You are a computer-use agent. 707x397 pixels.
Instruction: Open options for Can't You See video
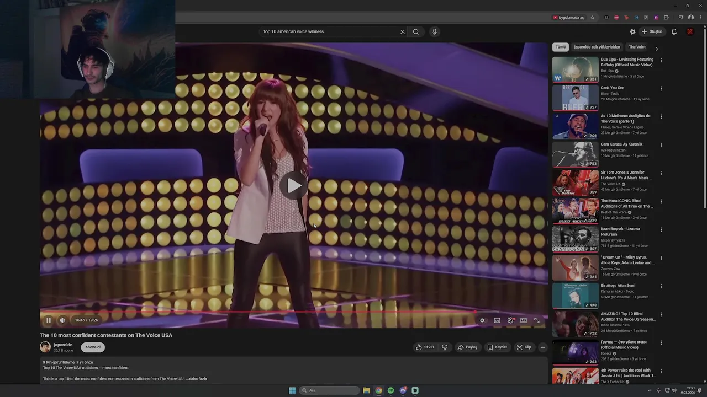(661, 88)
